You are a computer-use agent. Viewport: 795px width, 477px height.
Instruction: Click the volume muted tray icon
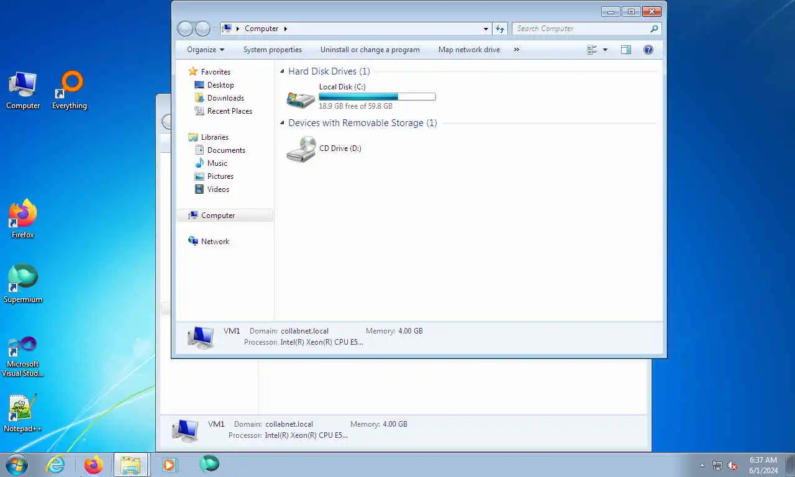(733, 465)
